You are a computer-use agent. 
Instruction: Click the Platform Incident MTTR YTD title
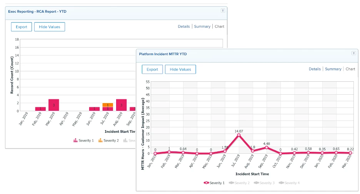click(163, 54)
